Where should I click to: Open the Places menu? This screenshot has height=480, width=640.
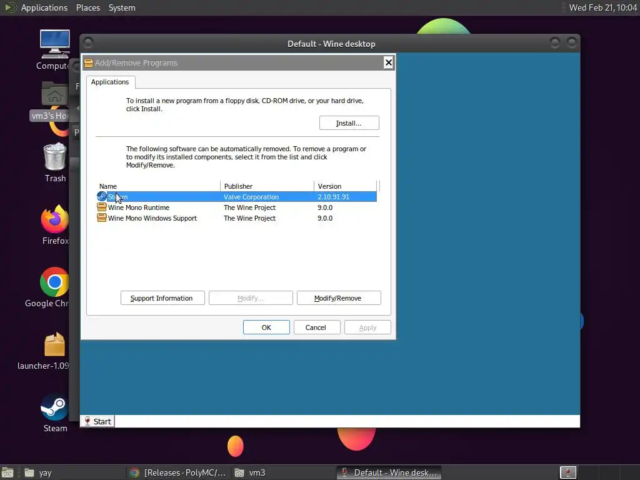click(87, 7)
